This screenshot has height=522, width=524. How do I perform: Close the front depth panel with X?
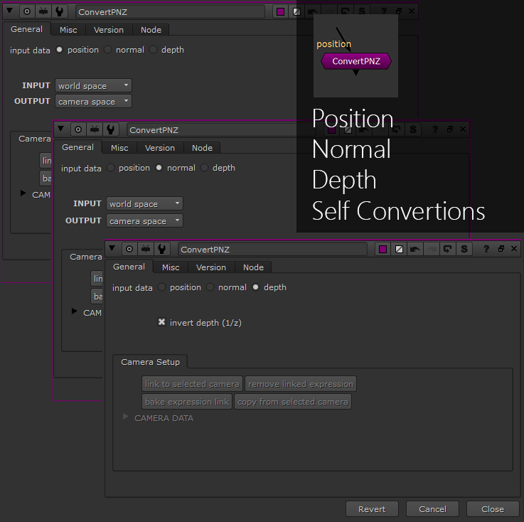(514, 249)
